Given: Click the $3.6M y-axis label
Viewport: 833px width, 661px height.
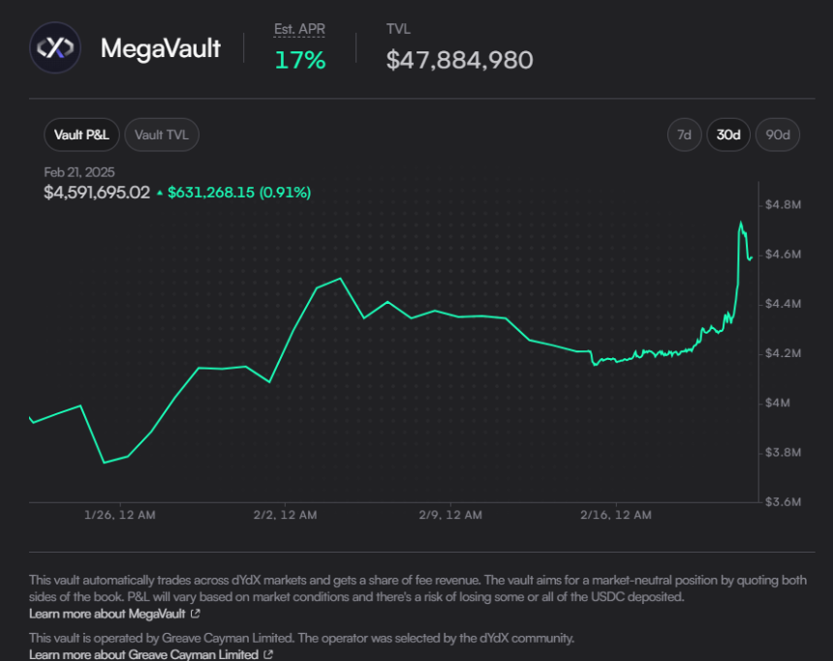Looking at the screenshot, I should (783, 501).
